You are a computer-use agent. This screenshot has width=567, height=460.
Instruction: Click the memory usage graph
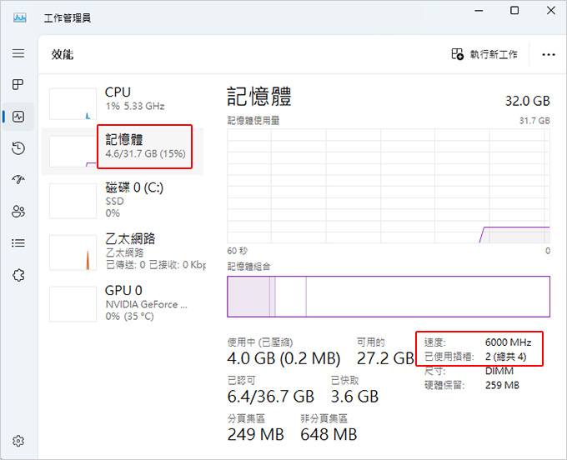pyautogui.click(x=389, y=186)
